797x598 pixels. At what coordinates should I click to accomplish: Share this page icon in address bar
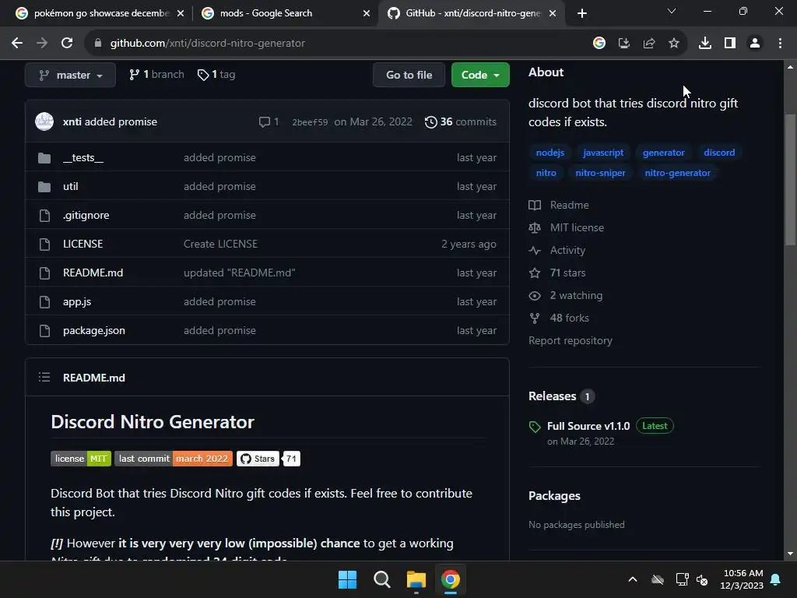(x=649, y=44)
